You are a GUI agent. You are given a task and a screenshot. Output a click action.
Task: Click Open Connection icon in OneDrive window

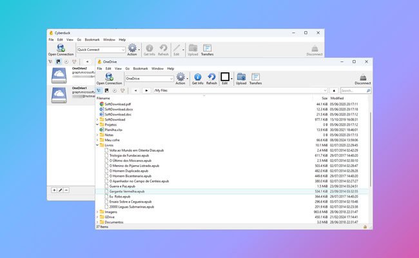[x=109, y=77]
